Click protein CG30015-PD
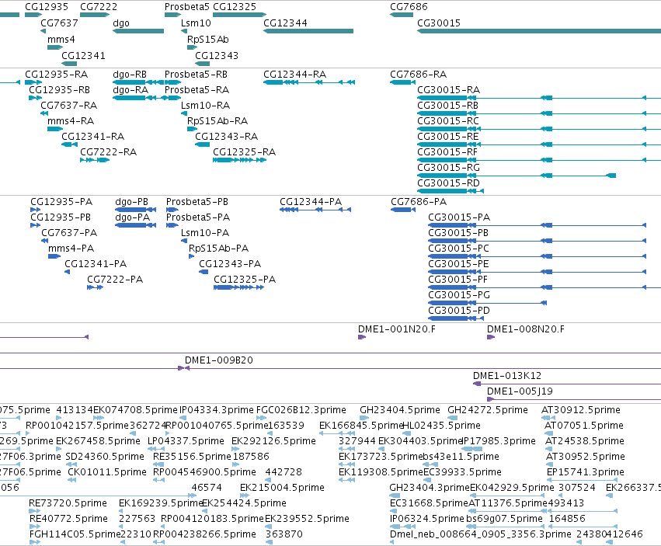661x546 pixels. 458,311
